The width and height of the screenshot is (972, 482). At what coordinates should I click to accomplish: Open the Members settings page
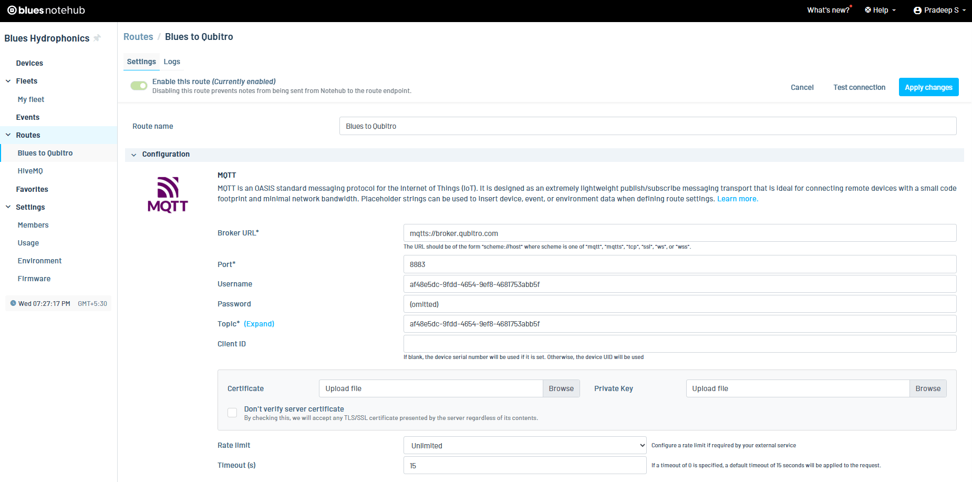33,225
